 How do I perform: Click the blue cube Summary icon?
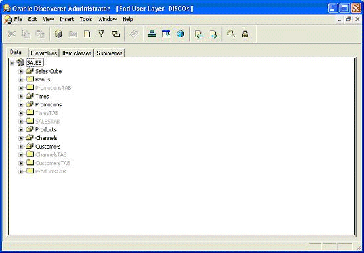(x=180, y=34)
